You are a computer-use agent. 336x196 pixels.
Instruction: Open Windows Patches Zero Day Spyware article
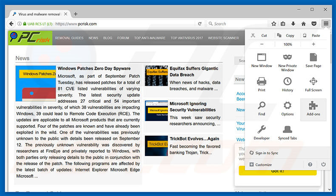click(x=94, y=68)
